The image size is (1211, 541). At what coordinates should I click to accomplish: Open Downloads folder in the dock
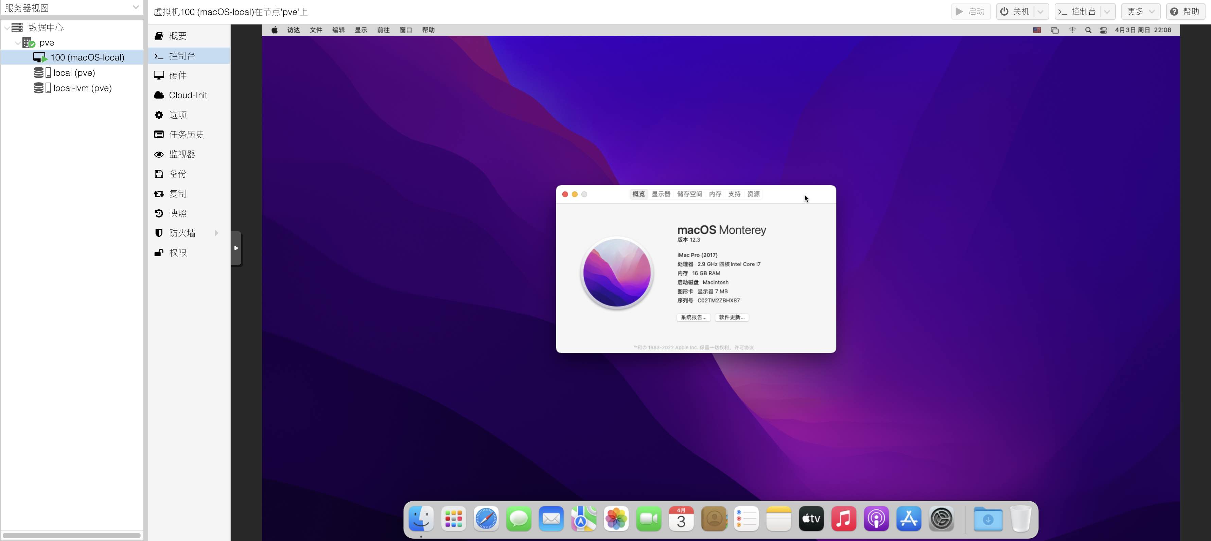point(988,519)
